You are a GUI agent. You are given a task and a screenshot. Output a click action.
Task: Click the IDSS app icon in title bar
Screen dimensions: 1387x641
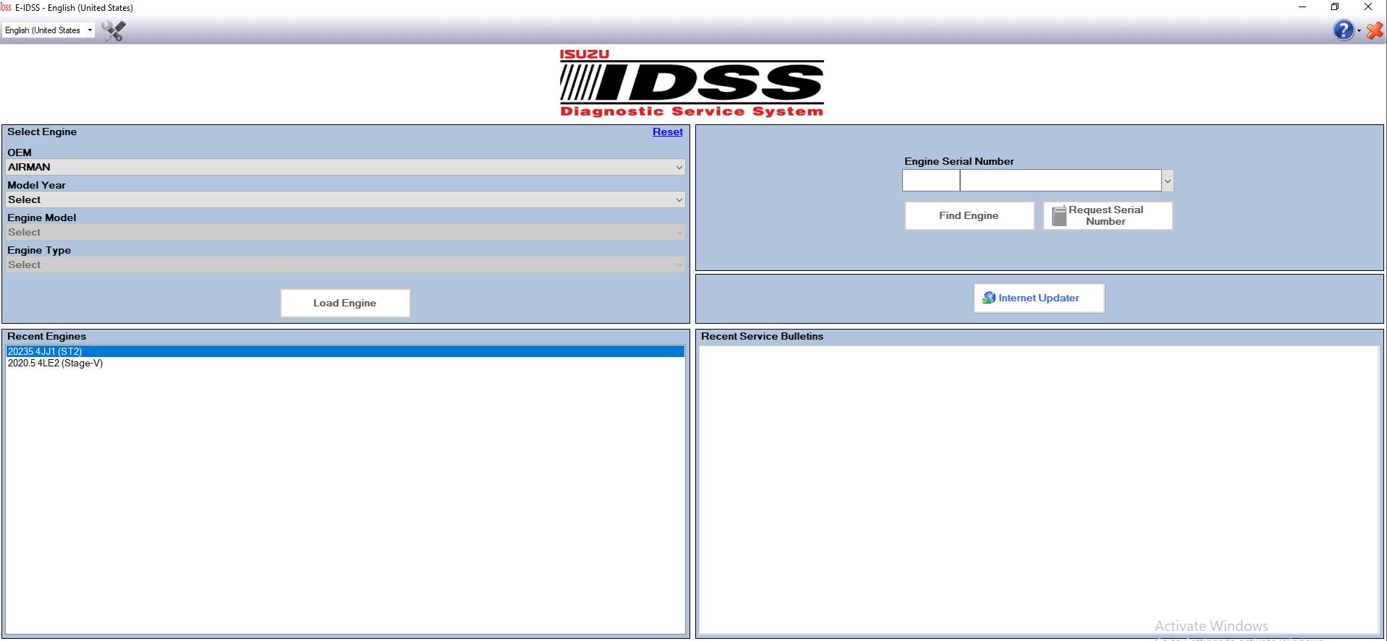coord(6,8)
